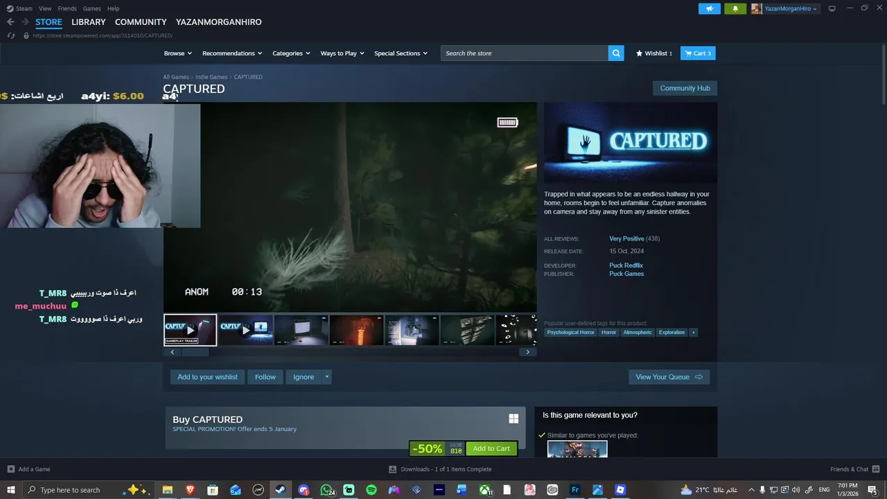Expand the Ways to Play dropdown
Image resolution: width=887 pixels, height=499 pixels.
pos(342,53)
